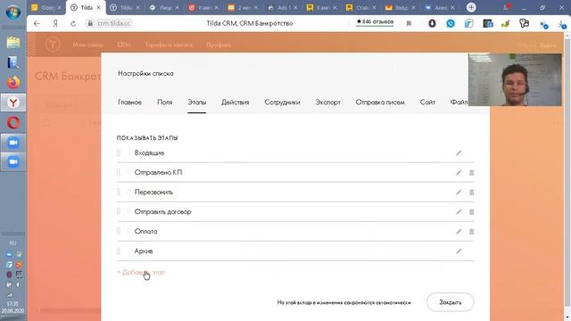Screen dimensions: 571x321
Task: Click drag handle of Отправлено КП row
Action: tap(119, 172)
